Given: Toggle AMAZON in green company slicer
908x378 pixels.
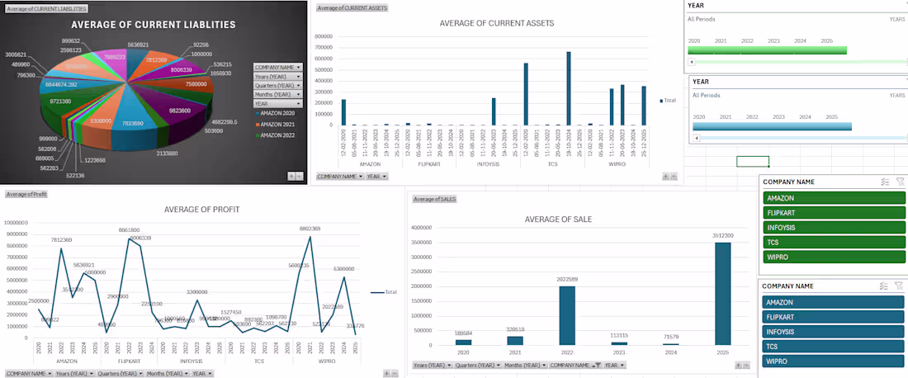Looking at the screenshot, I should pyautogui.click(x=834, y=198).
